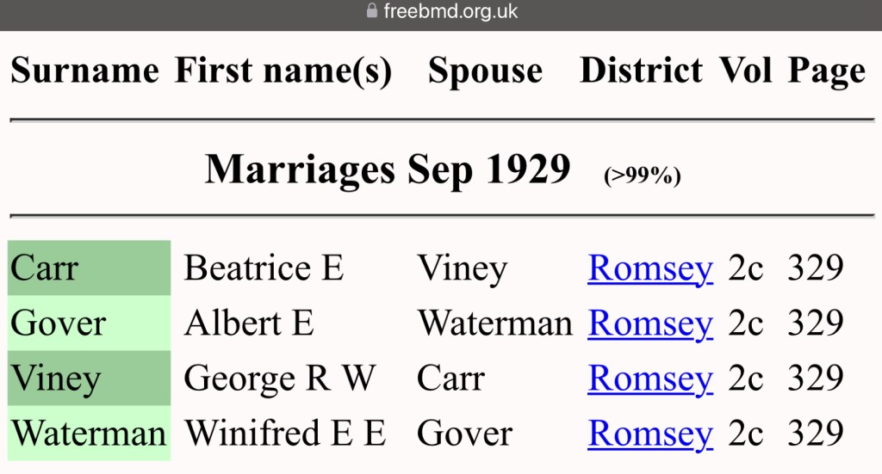Click the Romsey district link for George R W
The height and width of the screenshot is (474, 882).
[x=650, y=379]
